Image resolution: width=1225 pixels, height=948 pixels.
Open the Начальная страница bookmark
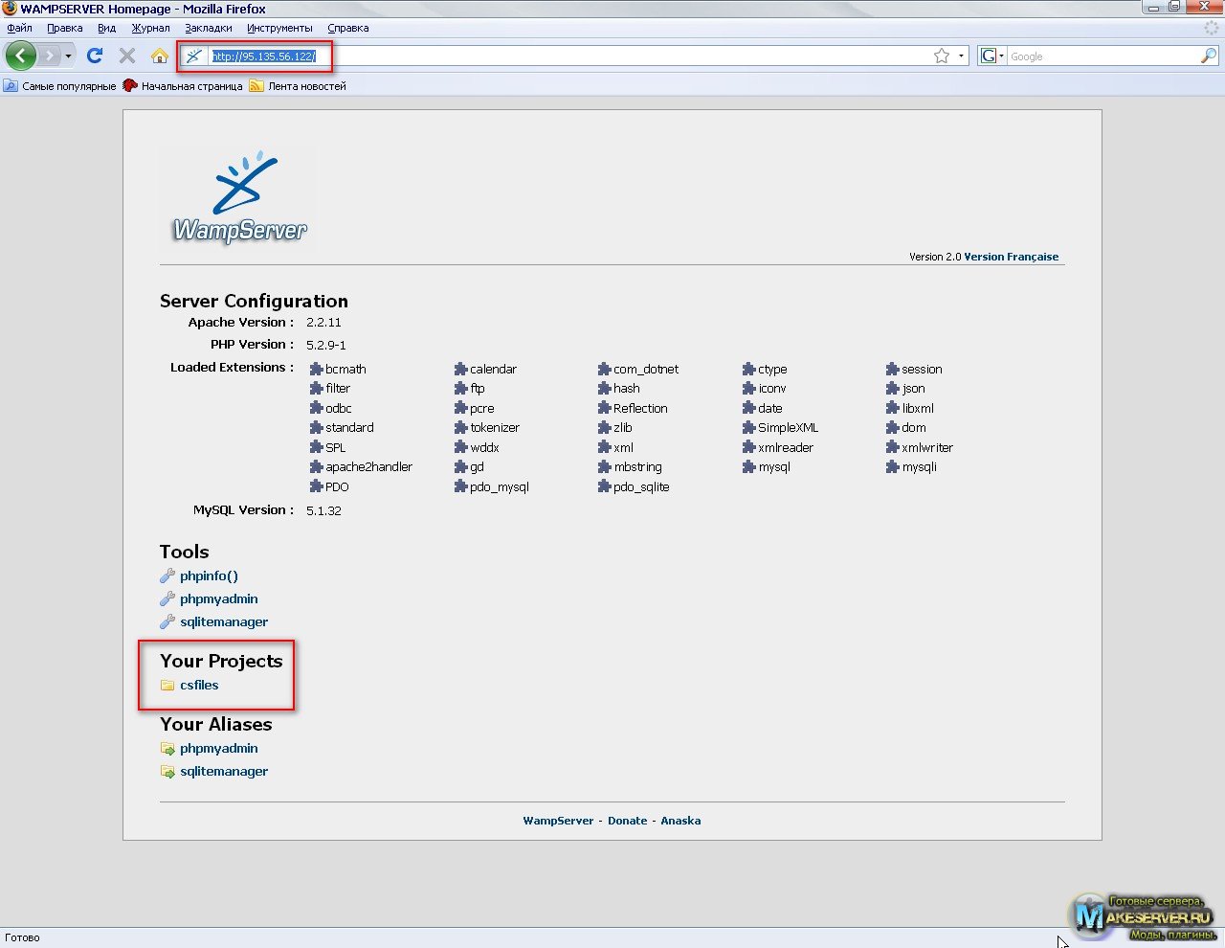(183, 86)
